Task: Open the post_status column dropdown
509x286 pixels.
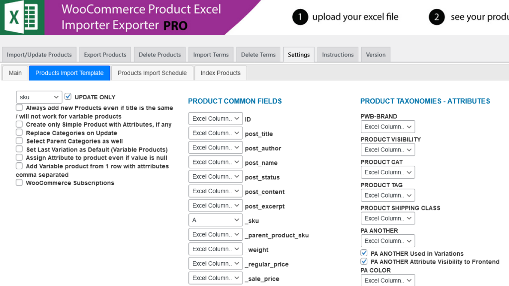Action: coord(216,177)
